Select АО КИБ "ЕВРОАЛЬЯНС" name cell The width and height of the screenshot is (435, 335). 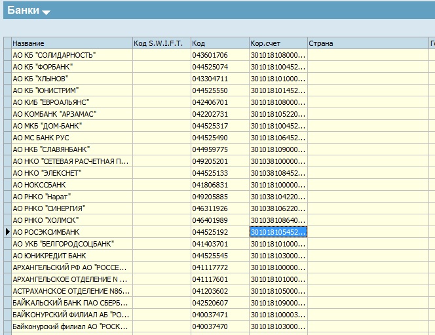72,102
